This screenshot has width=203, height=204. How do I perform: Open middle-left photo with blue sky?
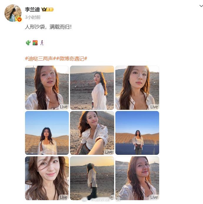tap(47, 133)
